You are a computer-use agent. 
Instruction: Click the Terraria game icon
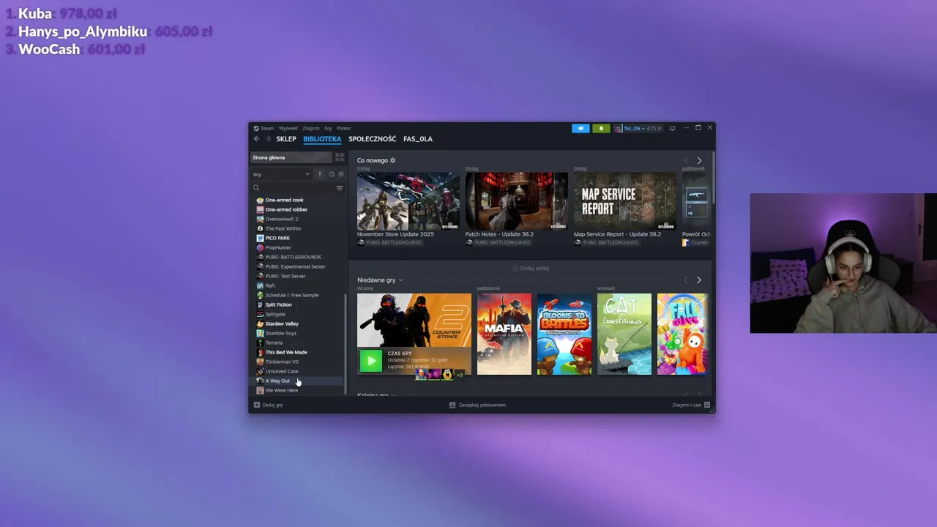pos(260,343)
